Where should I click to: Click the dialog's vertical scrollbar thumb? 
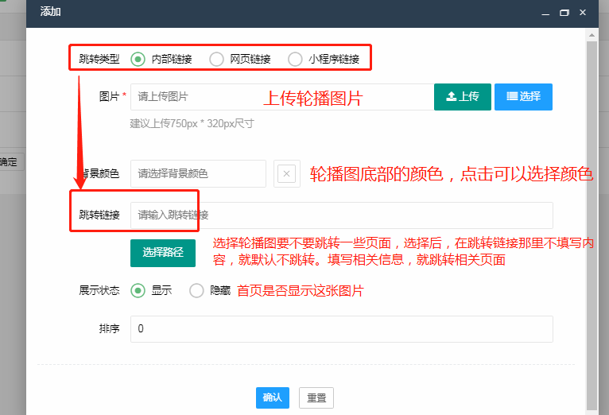click(x=592, y=225)
